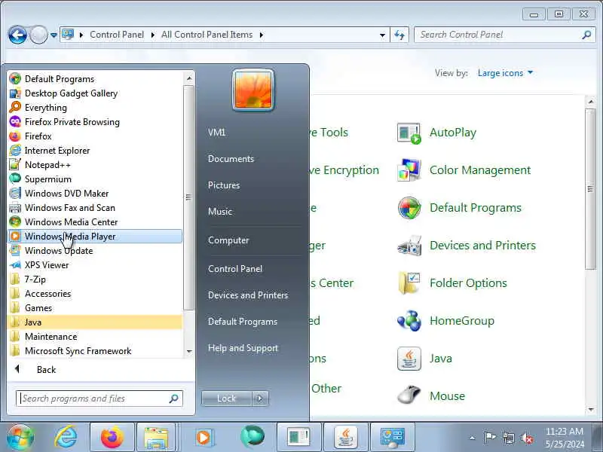
Task: Open Default Programs icon in Start menu list
Action: (x=15, y=79)
